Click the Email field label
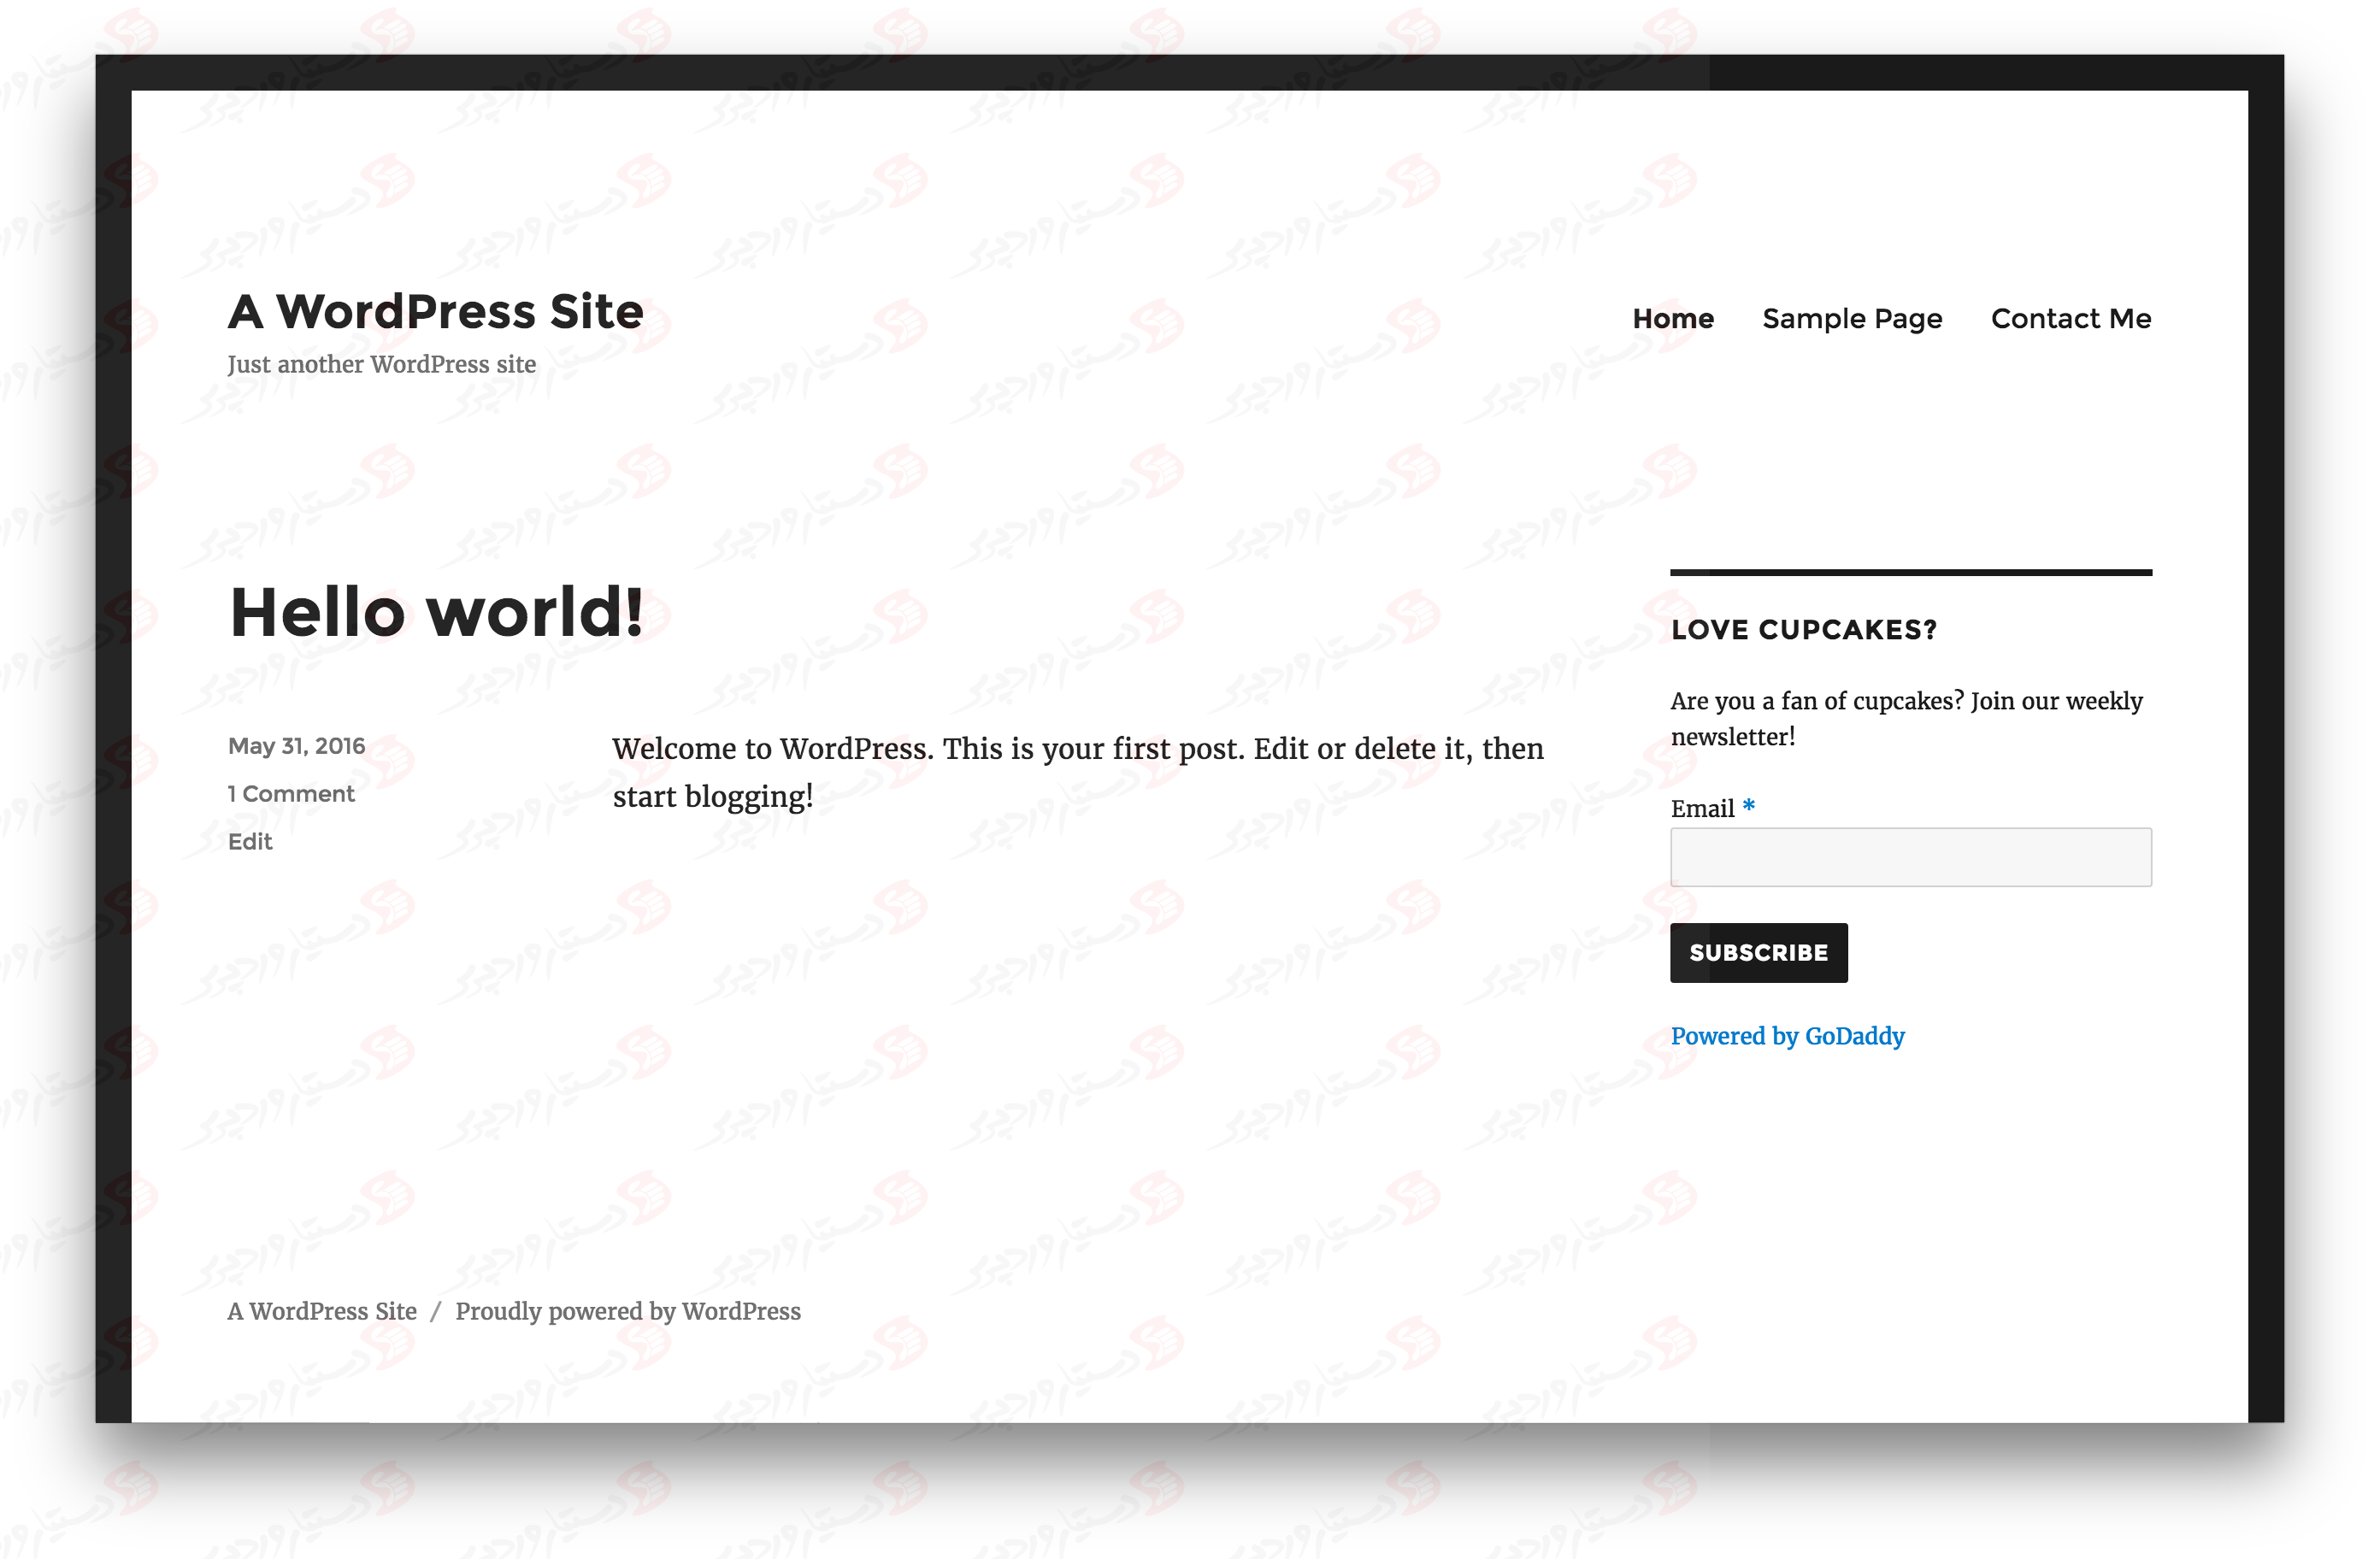This screenshot has height=1559, width=2380. 1702,809
